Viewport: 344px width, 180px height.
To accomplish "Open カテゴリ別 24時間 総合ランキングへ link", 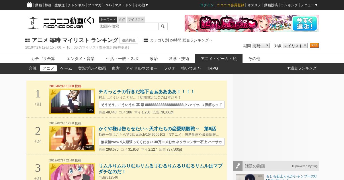I will [x=181, y=40].
